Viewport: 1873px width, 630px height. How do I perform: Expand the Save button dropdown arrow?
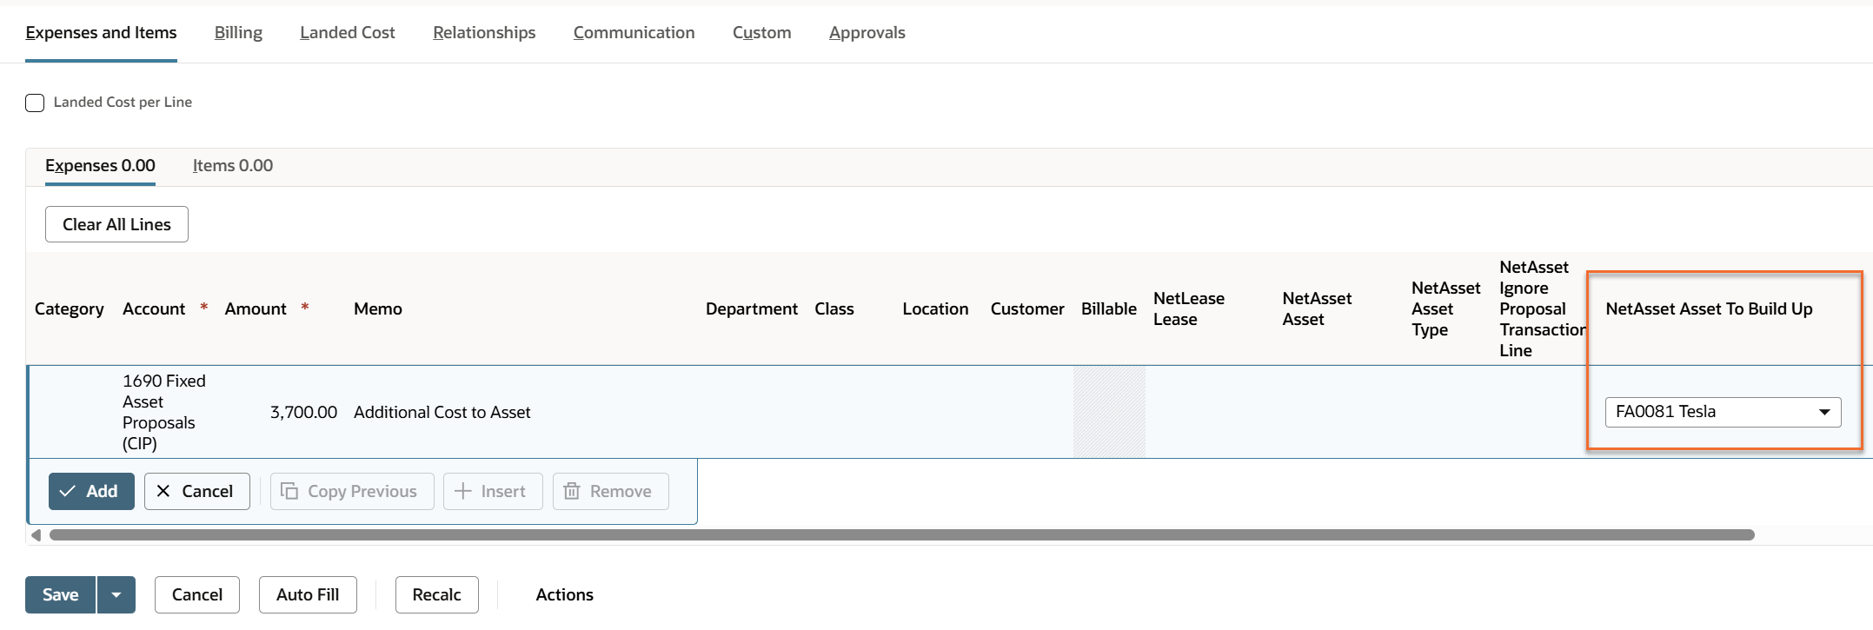(x=116, y=594)
